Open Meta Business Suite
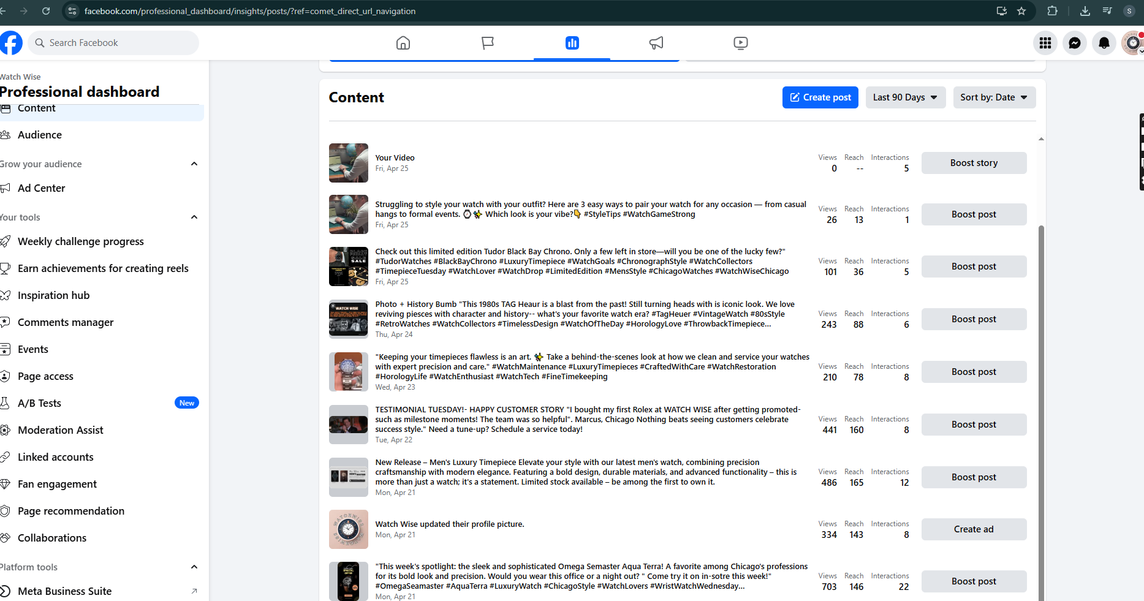 click(102, 591)
